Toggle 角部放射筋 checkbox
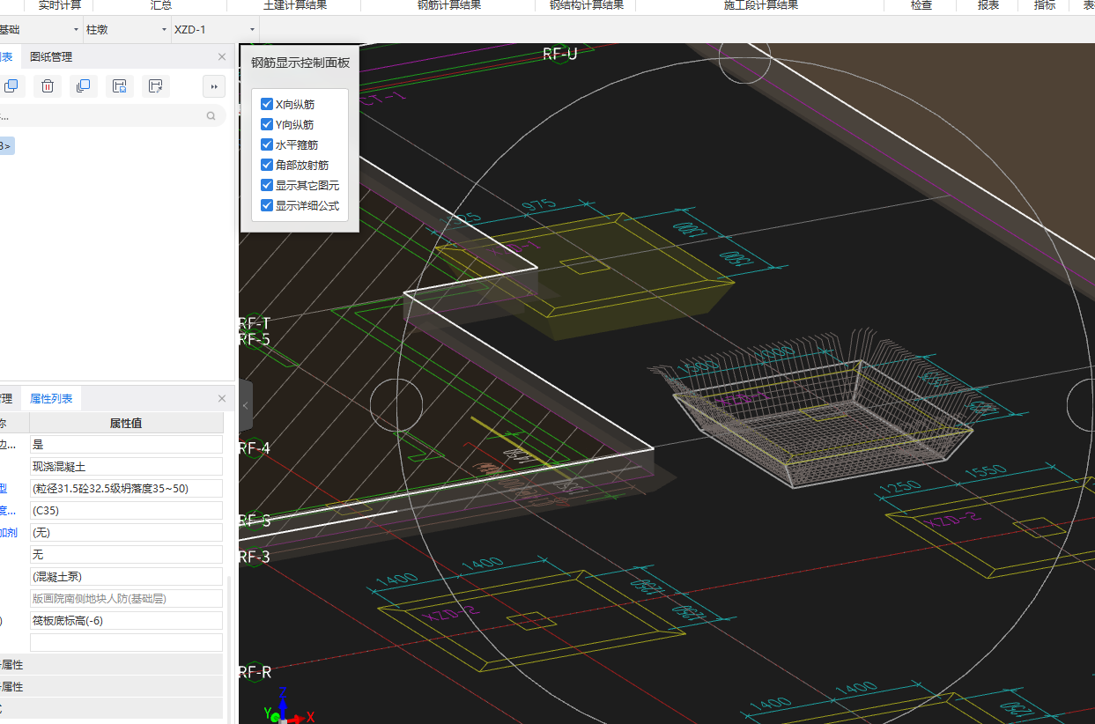Viewport: 1095px width, 724px height. [x=267, y=165]
